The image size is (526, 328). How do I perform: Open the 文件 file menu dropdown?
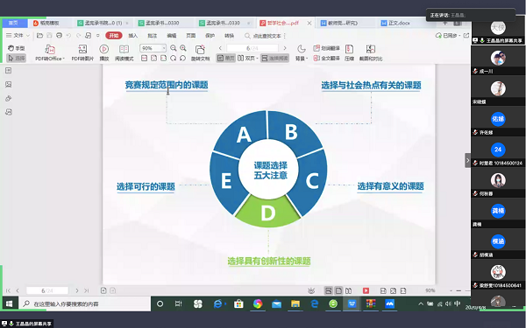18,36
